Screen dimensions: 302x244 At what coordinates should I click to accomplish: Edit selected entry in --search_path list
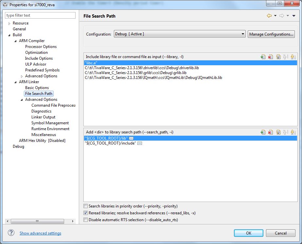[278, 132]
